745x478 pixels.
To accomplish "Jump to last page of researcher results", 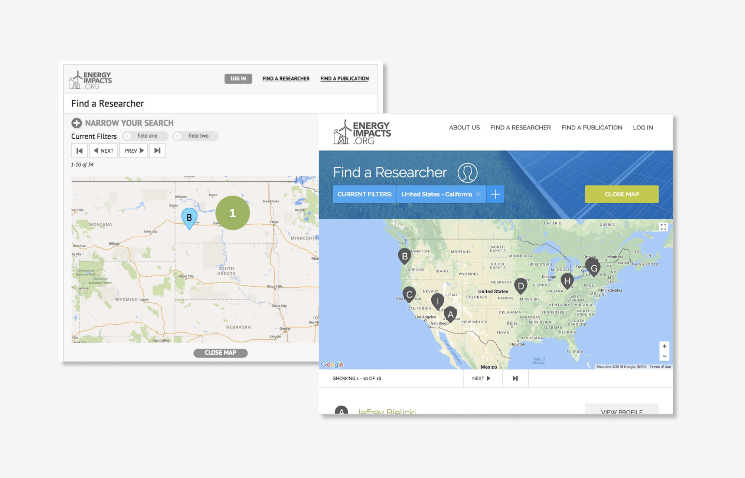I will coord(515,378).
